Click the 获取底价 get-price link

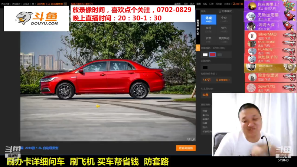click(x=223, y=80)
